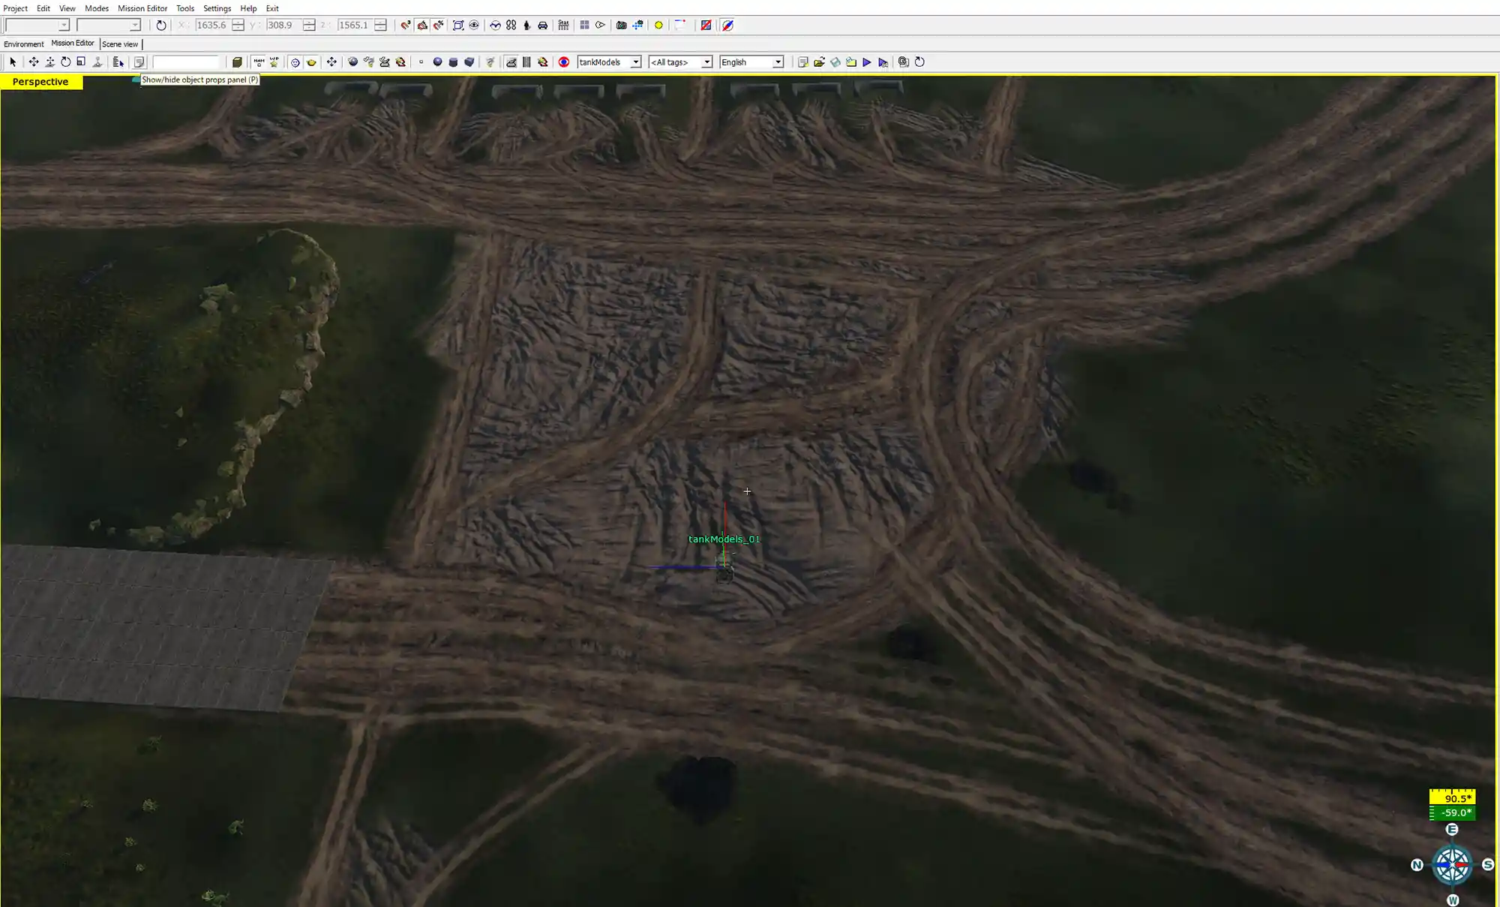Click the red-blue target circle icon

coord(564,62)
